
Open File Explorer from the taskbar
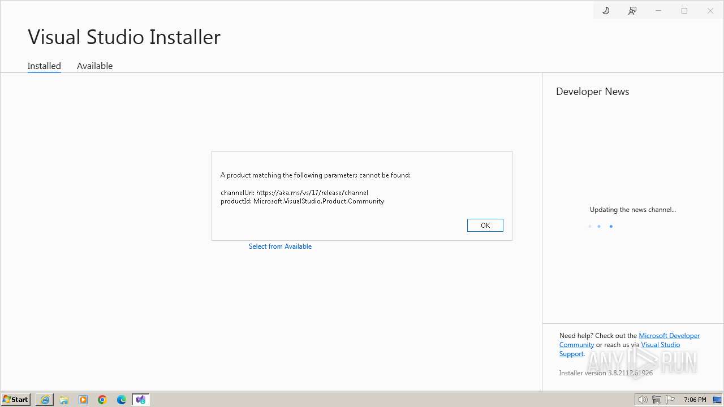pyautogui.click(x=64, y=400)
